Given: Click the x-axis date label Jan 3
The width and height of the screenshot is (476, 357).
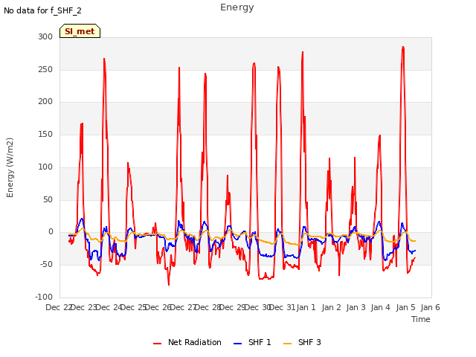Looking at the screenshot, I should [x=356, y=307].
